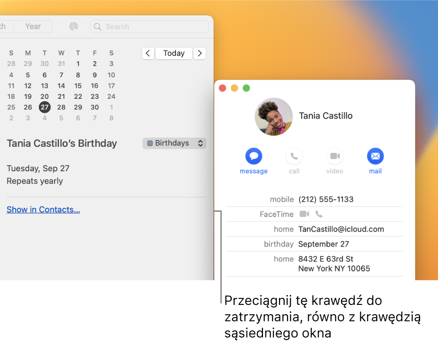Click in the Search field
The width and height of the screenshot is (438, 343).
[149, 26]
